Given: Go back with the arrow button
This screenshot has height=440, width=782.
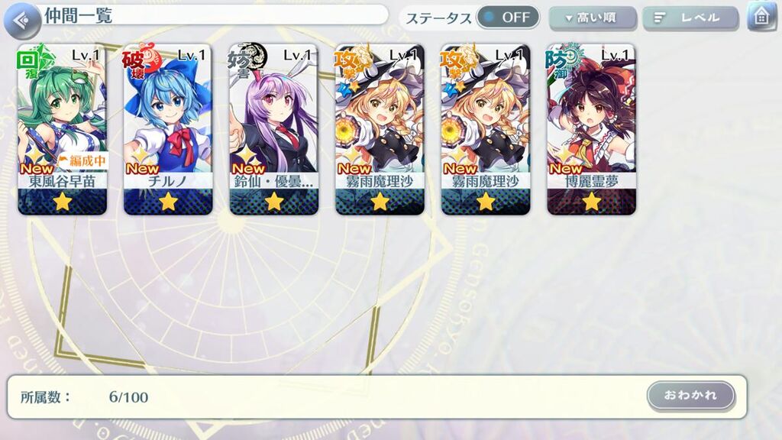Looking at the screenshot, I should pyautogui.click(x=22, y=21).
